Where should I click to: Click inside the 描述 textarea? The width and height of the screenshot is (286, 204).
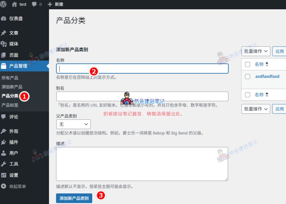tap(142, 164)
